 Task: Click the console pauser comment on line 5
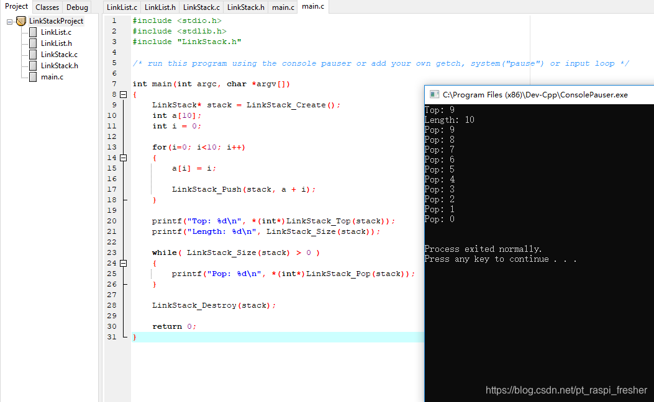[381, 63]
